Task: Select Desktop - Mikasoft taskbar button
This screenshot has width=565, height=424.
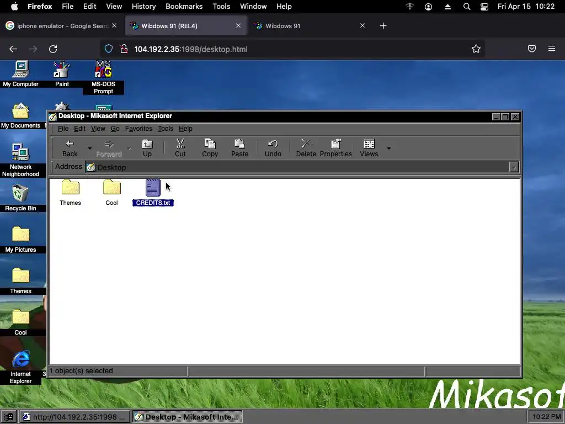Action: click(x=188, y=417)
